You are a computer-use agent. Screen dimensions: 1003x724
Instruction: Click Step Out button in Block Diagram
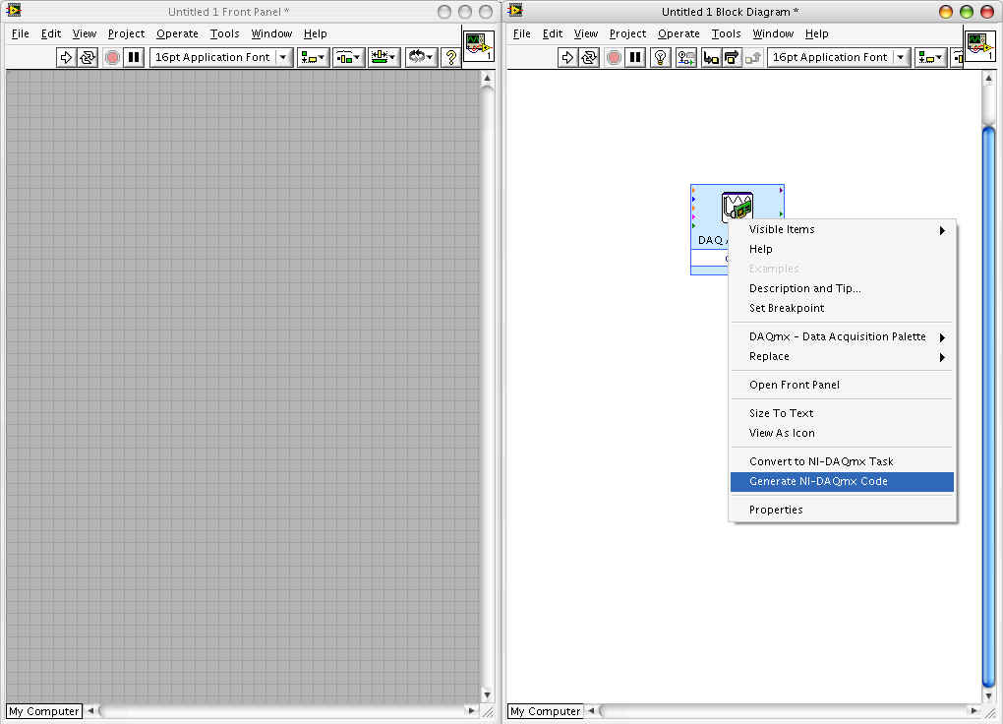click(x=752, y=58)
